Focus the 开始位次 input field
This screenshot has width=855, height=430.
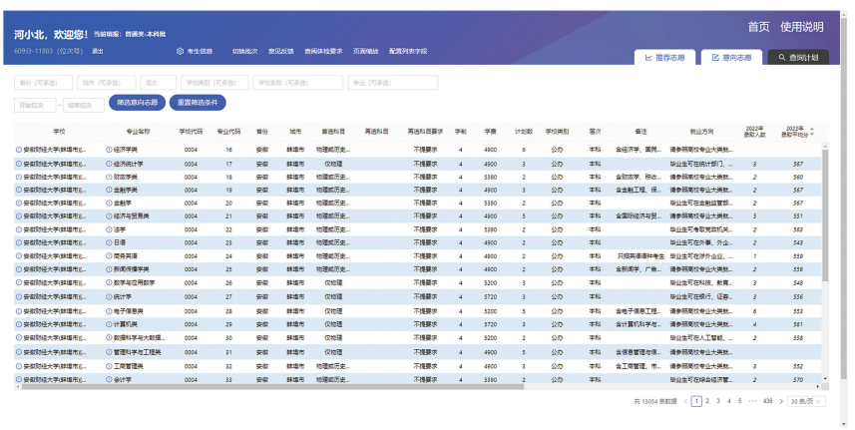coord(35,105)
